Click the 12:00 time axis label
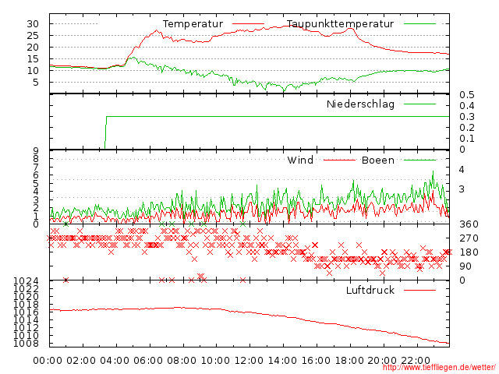499x374 pixels. 249,361
